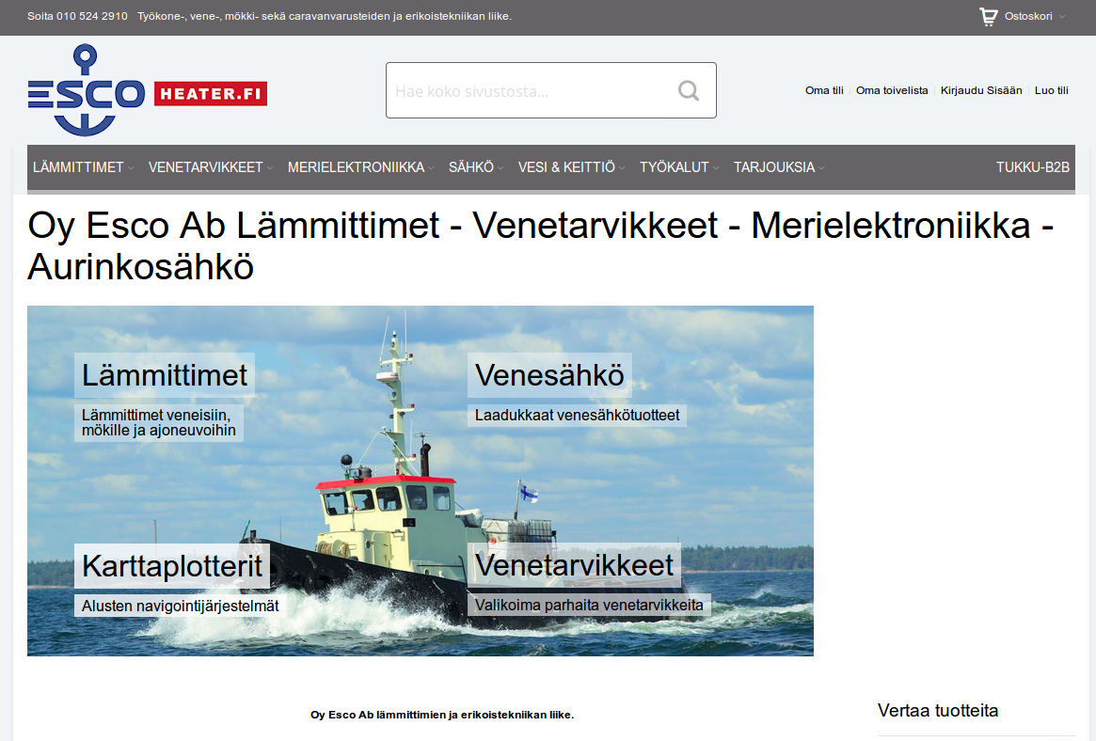Click 'Alusten navigointijärjestelmät' caption
The image size is (1096, 741).
[181, 606]
